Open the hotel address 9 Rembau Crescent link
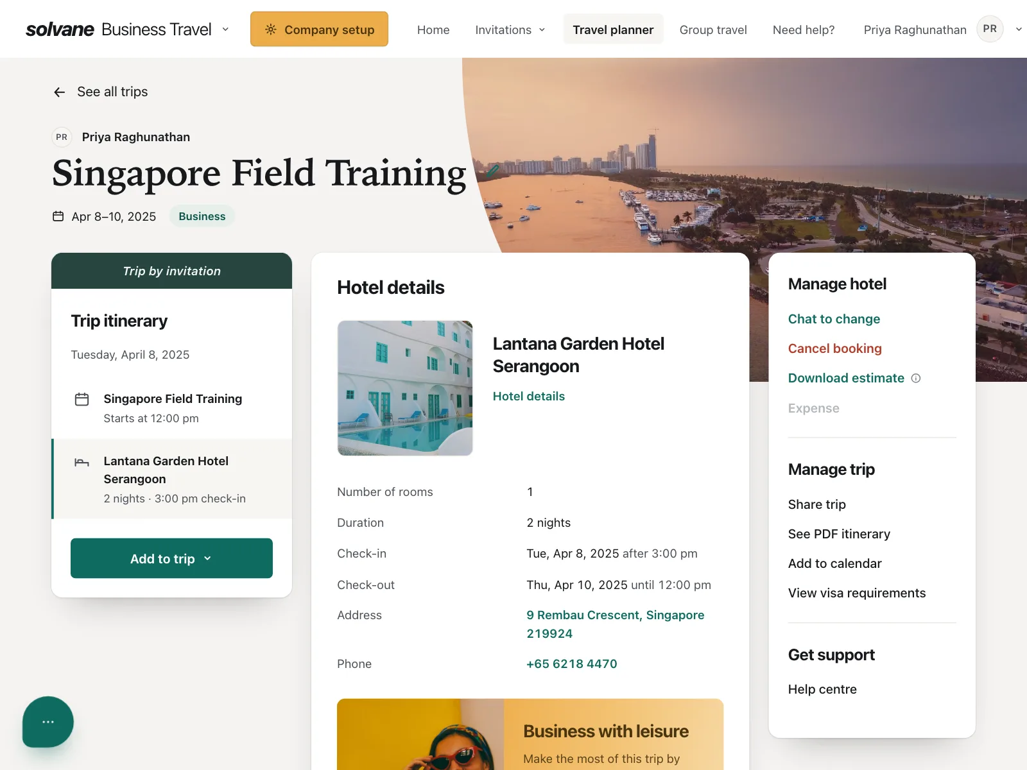This screenshot has height=770, width=1027. point(615,624)
